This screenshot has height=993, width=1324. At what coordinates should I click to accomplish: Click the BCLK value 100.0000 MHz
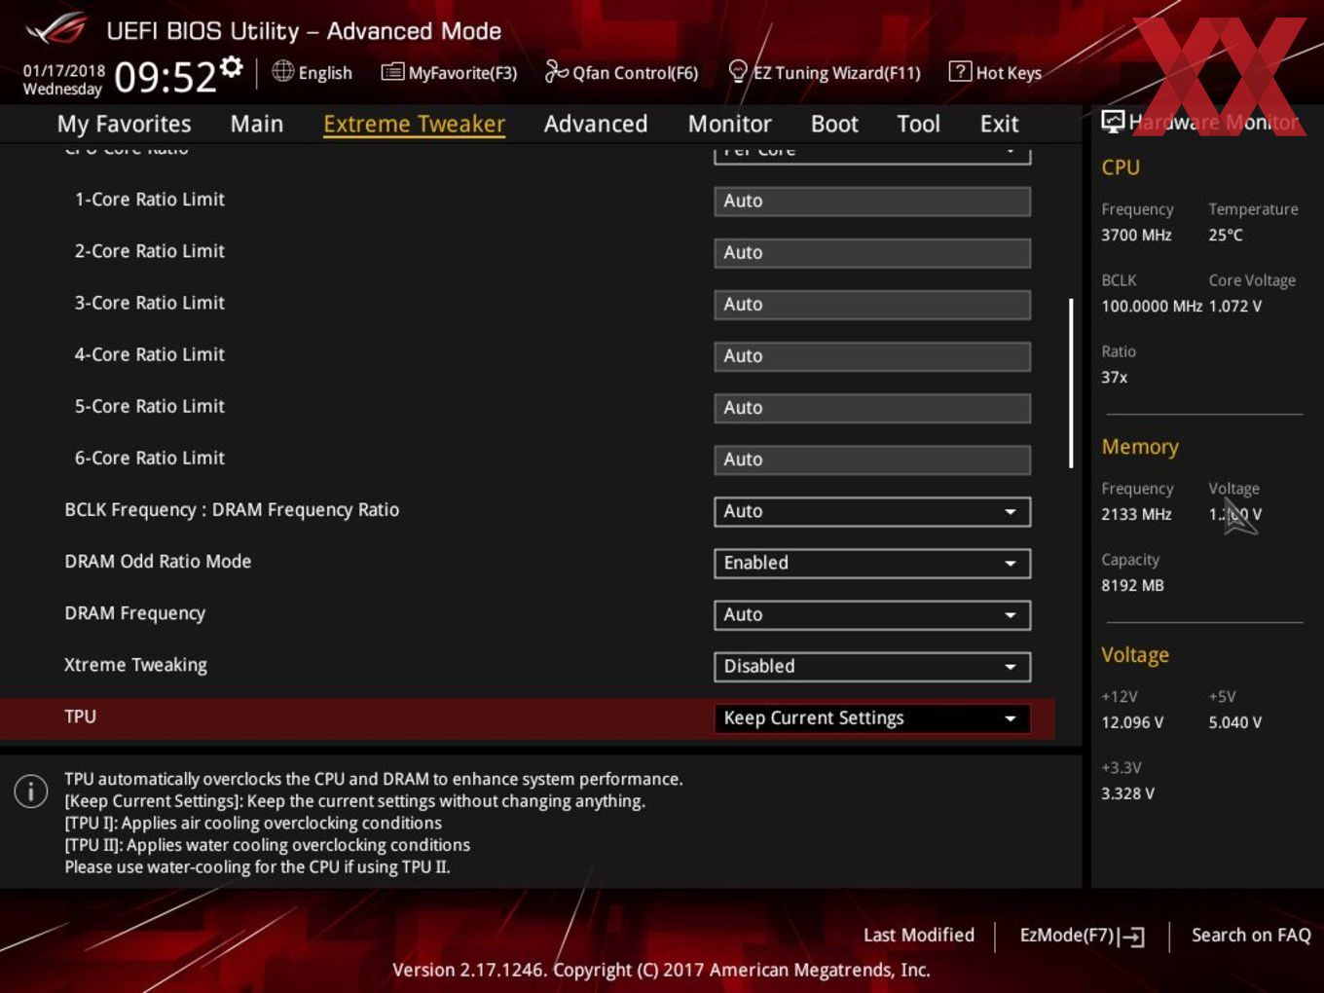coord(1152,306)
